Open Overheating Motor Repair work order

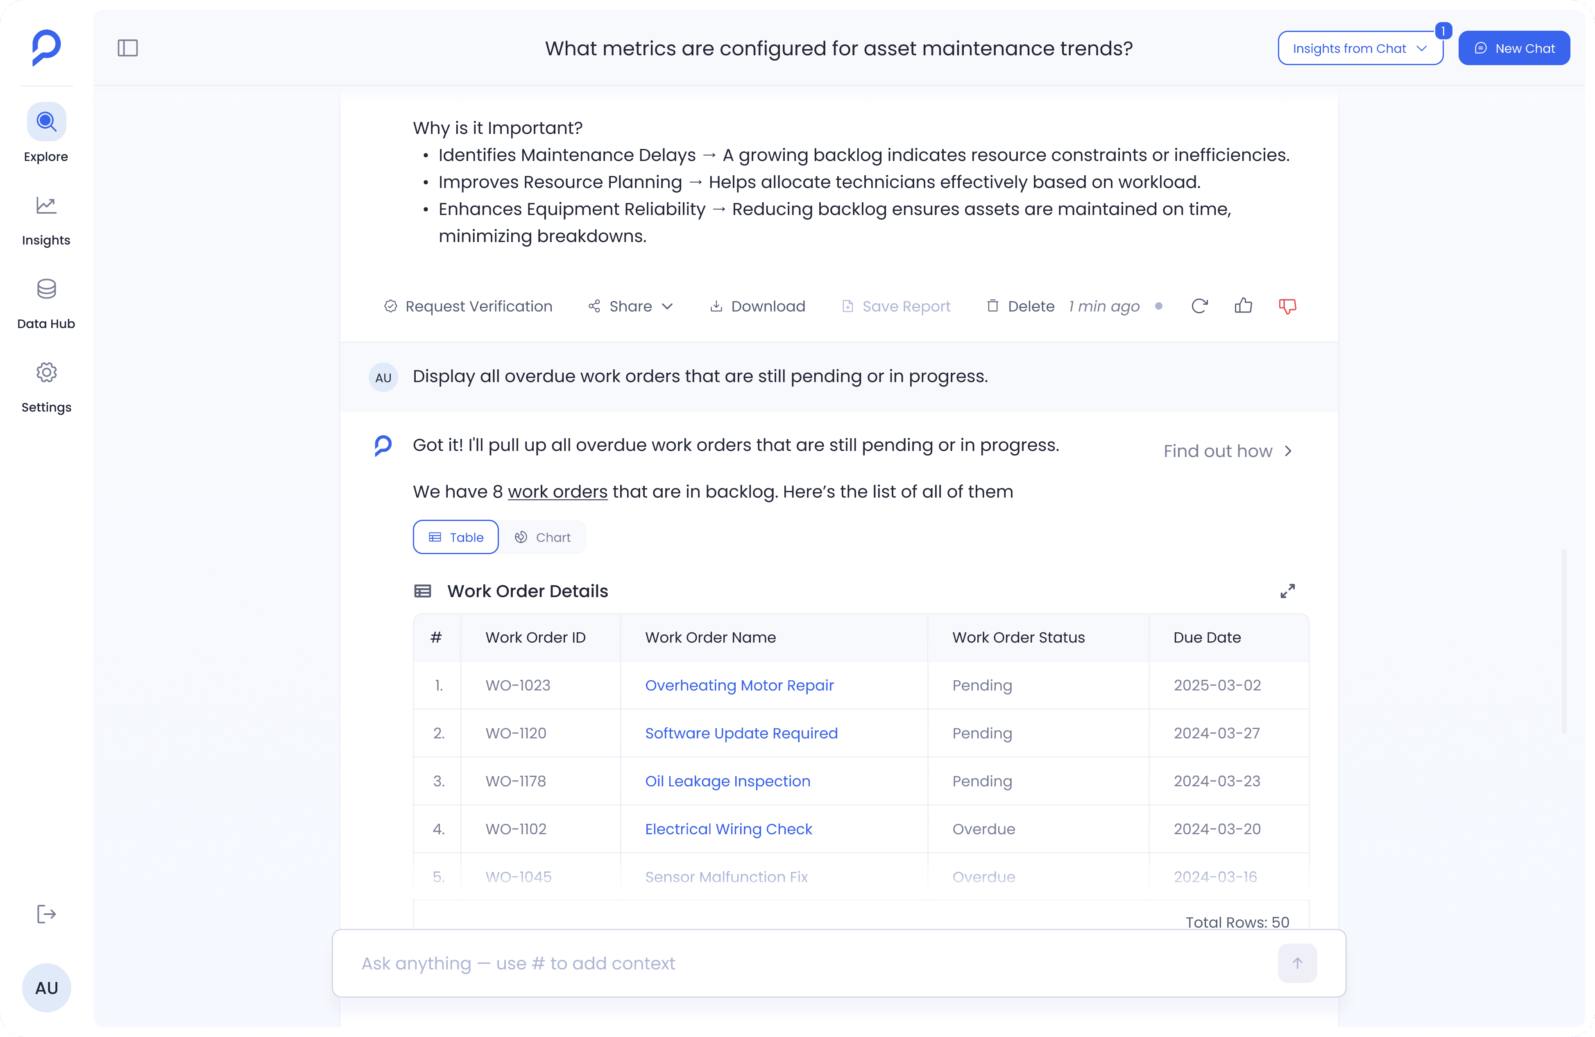739,685
